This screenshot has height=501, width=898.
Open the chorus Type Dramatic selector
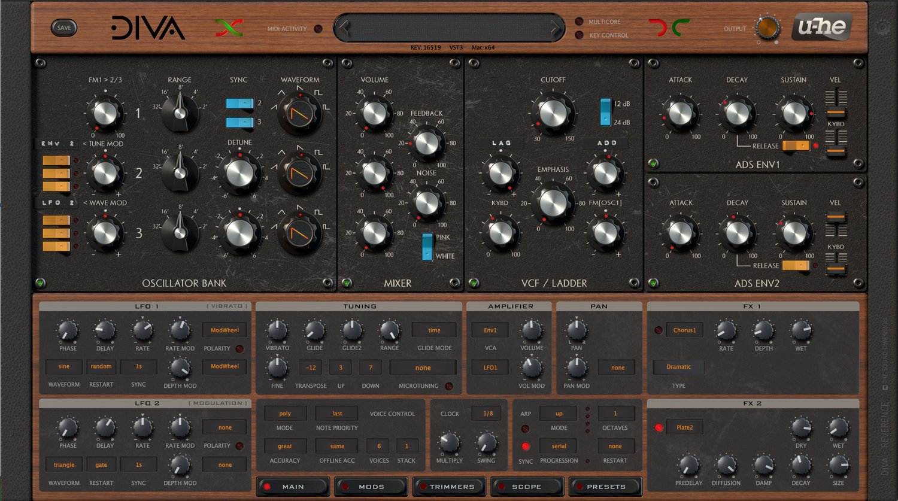pos(678,367)
